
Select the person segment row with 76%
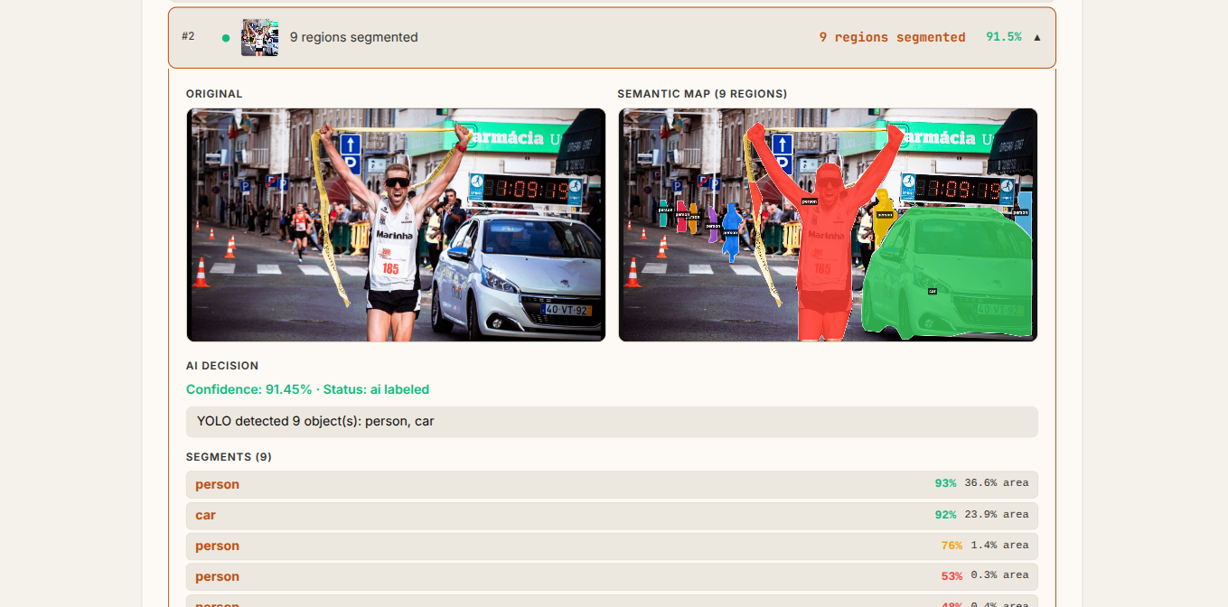(x=612, y=546)
